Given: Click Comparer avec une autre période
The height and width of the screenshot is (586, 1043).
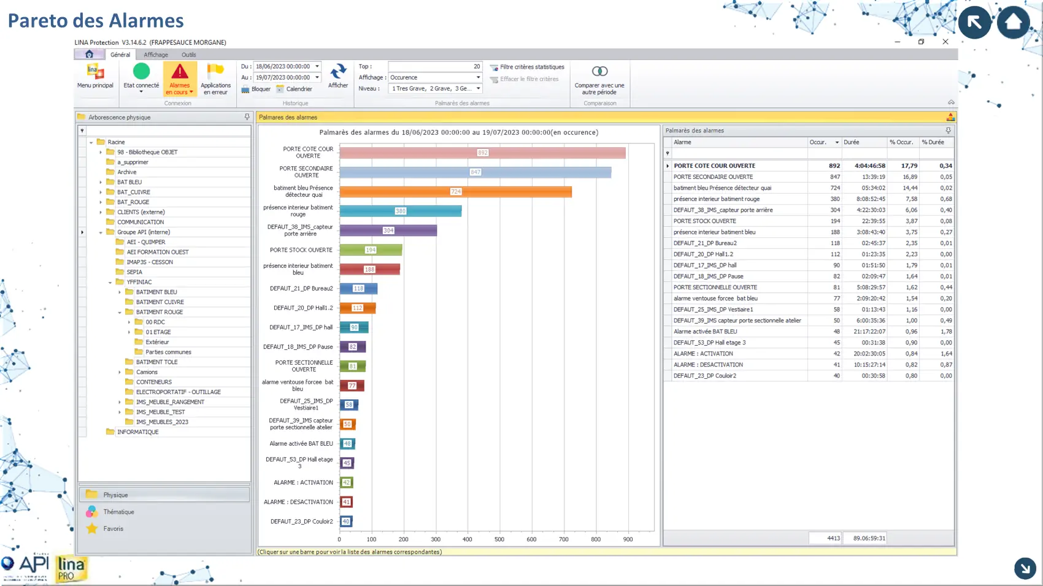Looking at the screenshot, I should [x=599, y=72].
